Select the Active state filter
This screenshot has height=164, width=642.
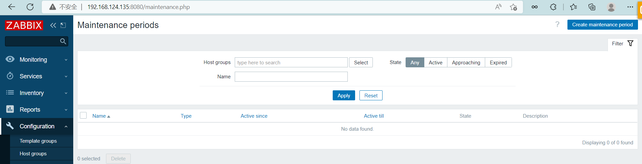pos(435,62)
